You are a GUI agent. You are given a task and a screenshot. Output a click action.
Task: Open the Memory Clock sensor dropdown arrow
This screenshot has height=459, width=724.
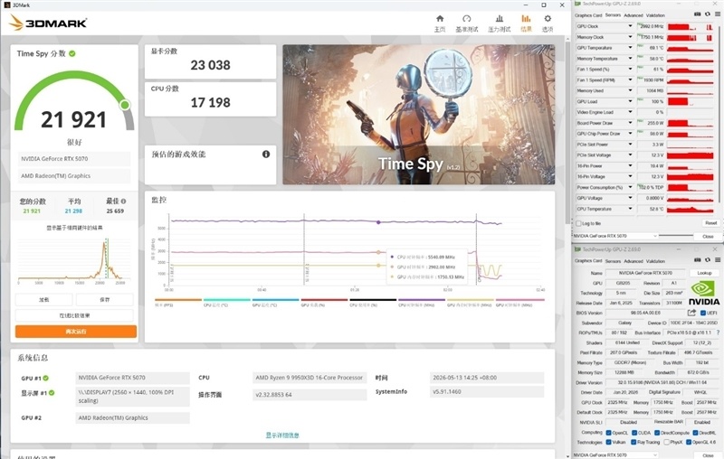(630, 37)
